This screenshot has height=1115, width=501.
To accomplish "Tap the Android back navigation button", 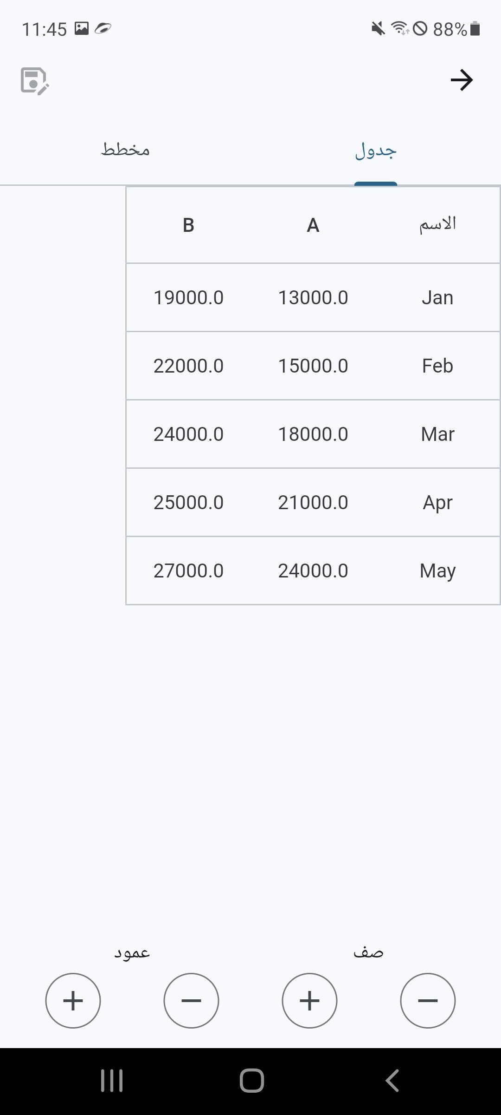I will (x=392, y=1081).
